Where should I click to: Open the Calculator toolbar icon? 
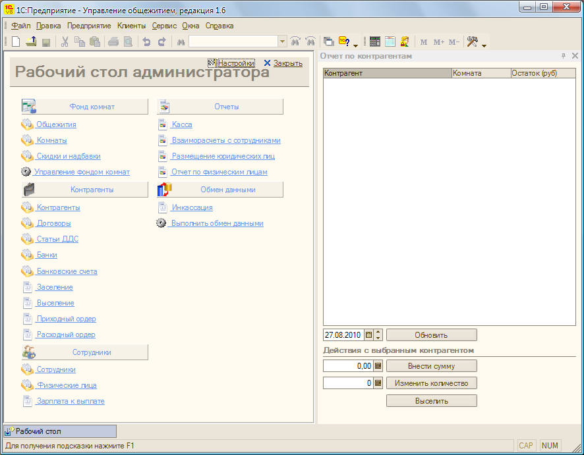point(375,41)
